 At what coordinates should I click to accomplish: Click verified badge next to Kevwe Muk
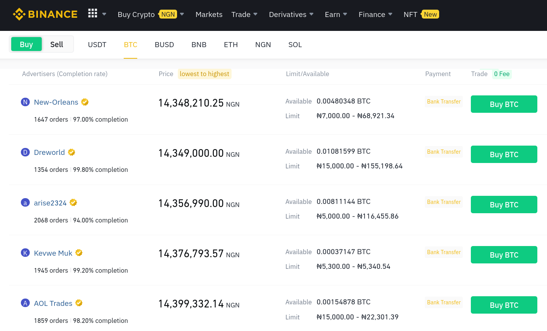[79, 253]
